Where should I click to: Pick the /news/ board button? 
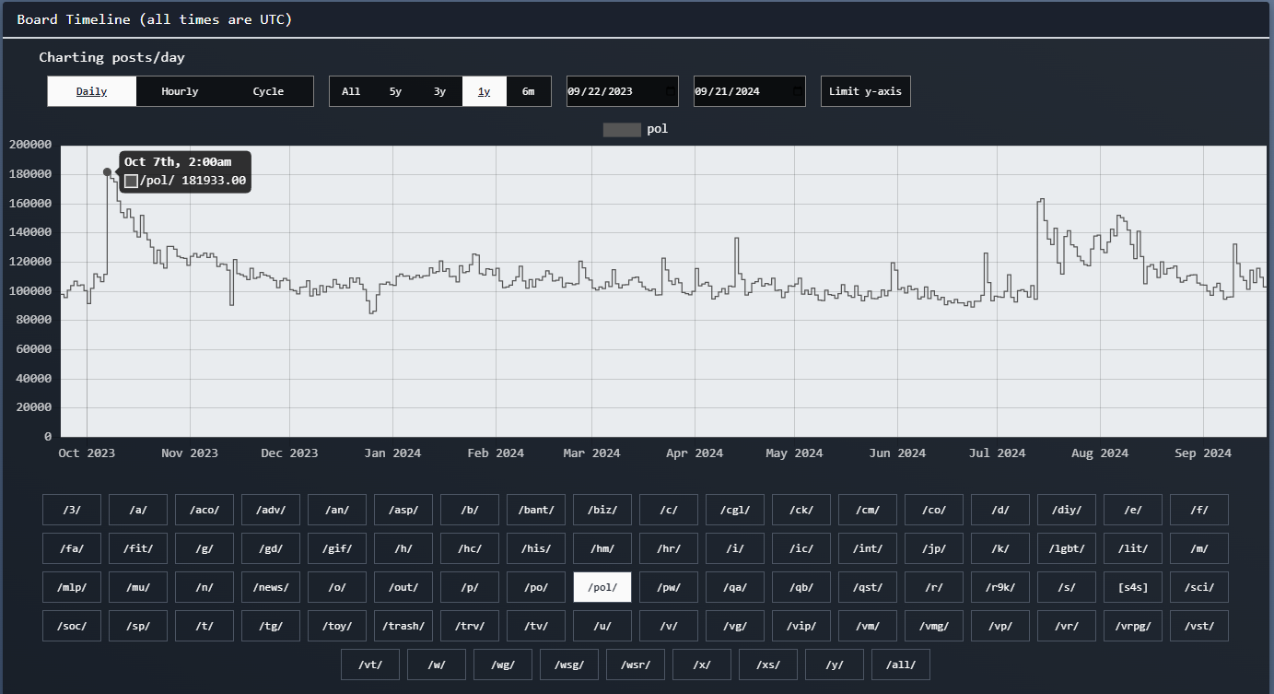(x=271, y=587)
